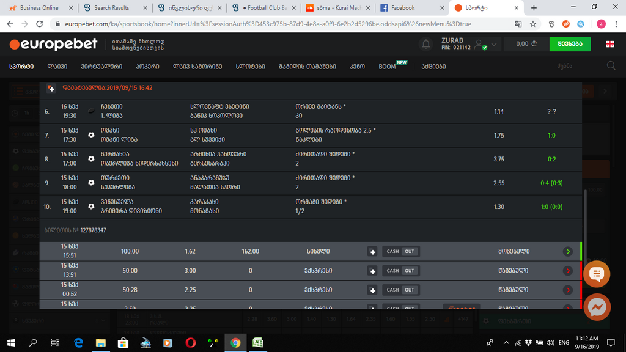Bookmark this page with star icon
626x352 pixels.
[533, 24]
